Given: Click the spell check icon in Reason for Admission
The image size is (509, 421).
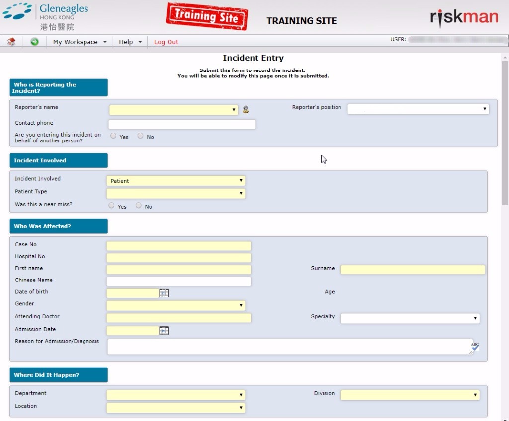Looking at the screenshot, I should click(475, 346).
